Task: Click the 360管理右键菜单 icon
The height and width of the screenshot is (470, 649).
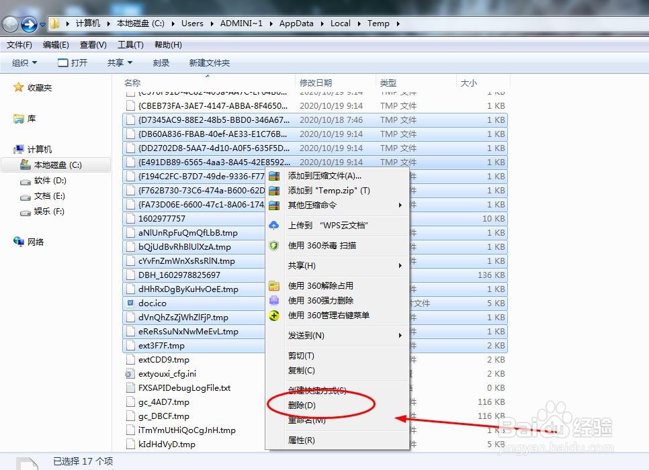Action: point(274,316)
